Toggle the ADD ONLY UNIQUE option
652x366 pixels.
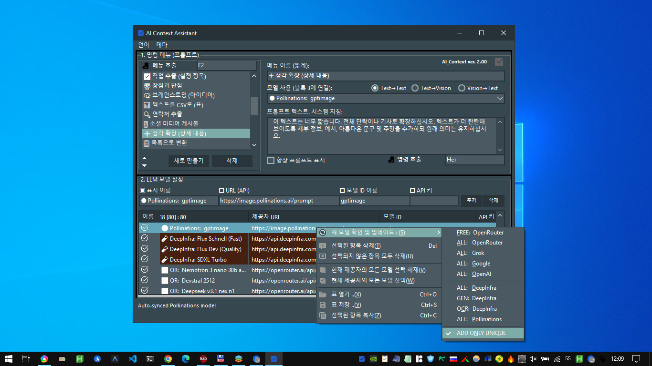tap(483, 333)
